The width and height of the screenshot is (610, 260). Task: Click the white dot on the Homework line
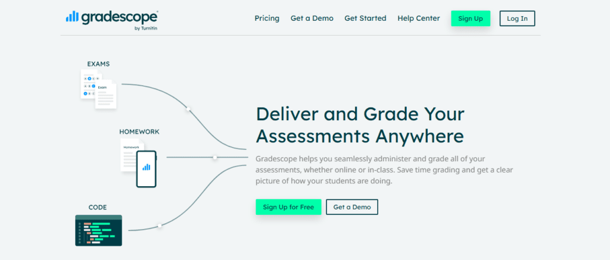click(x=214, y=158)
